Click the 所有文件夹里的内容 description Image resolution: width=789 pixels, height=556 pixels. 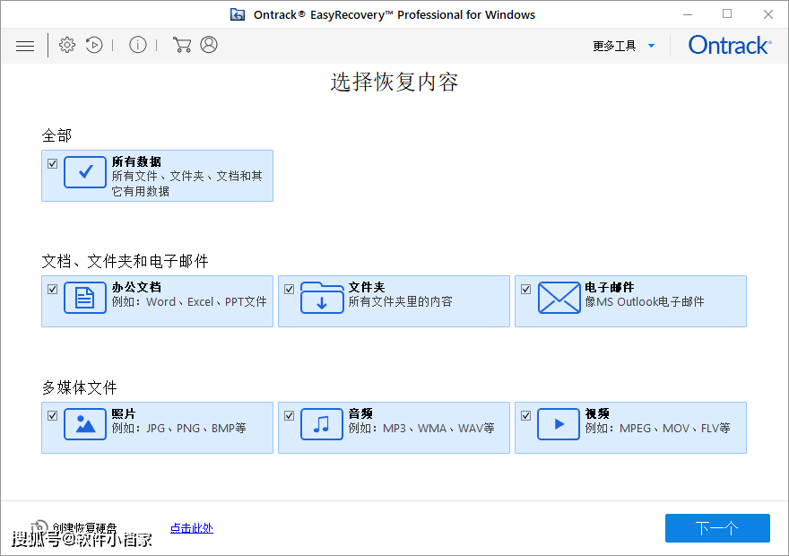click(401, 302)
